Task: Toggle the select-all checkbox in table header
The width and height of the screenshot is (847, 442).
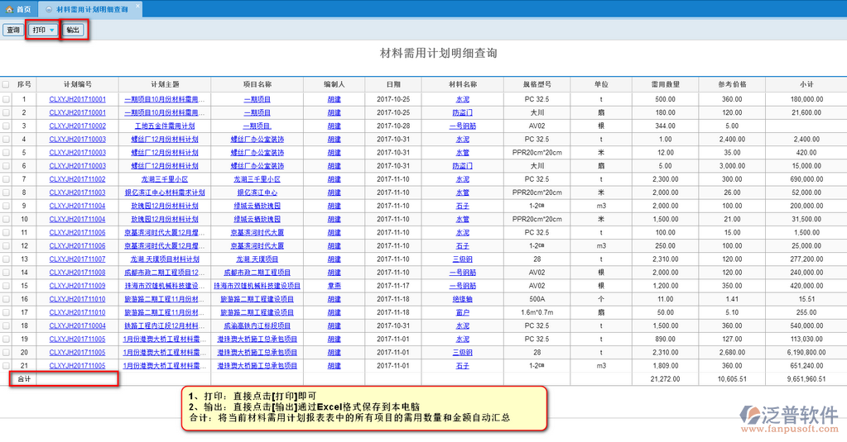Action: [x=6, y=84]
